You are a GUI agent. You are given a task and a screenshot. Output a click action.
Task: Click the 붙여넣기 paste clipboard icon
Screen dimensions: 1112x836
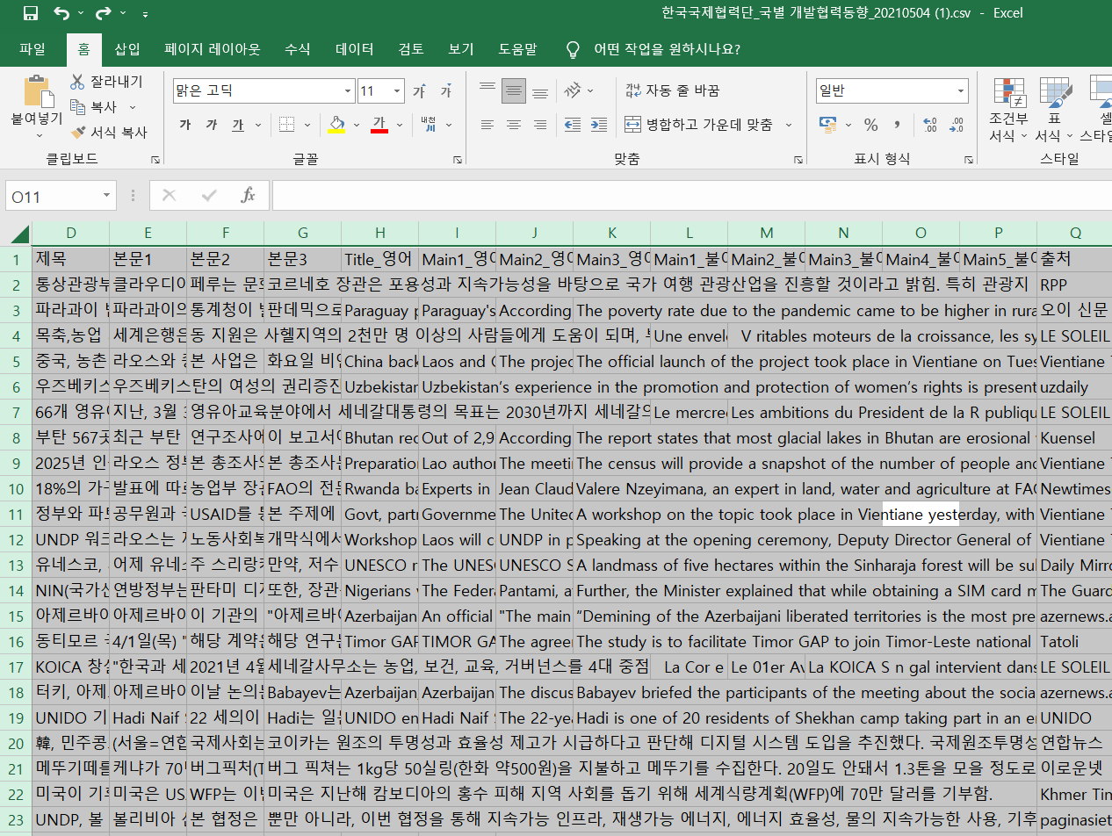coord(37,91)
